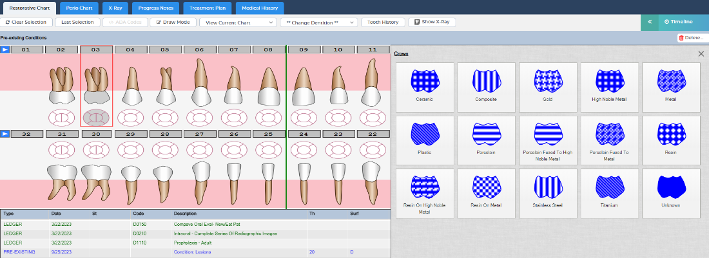
Task: Click the lower arch blue arrow icon
Action: coord(5,134)
